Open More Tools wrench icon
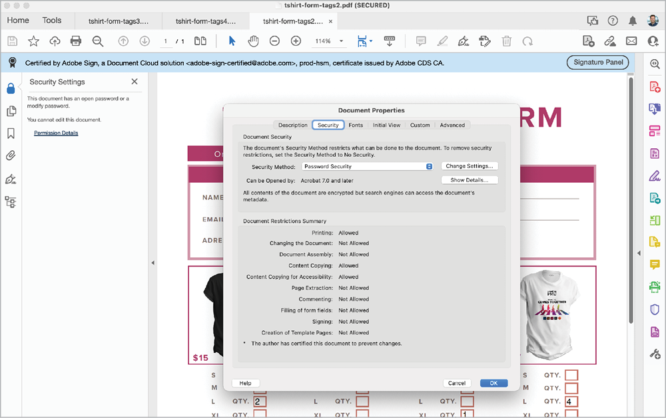 coord(655,354)
